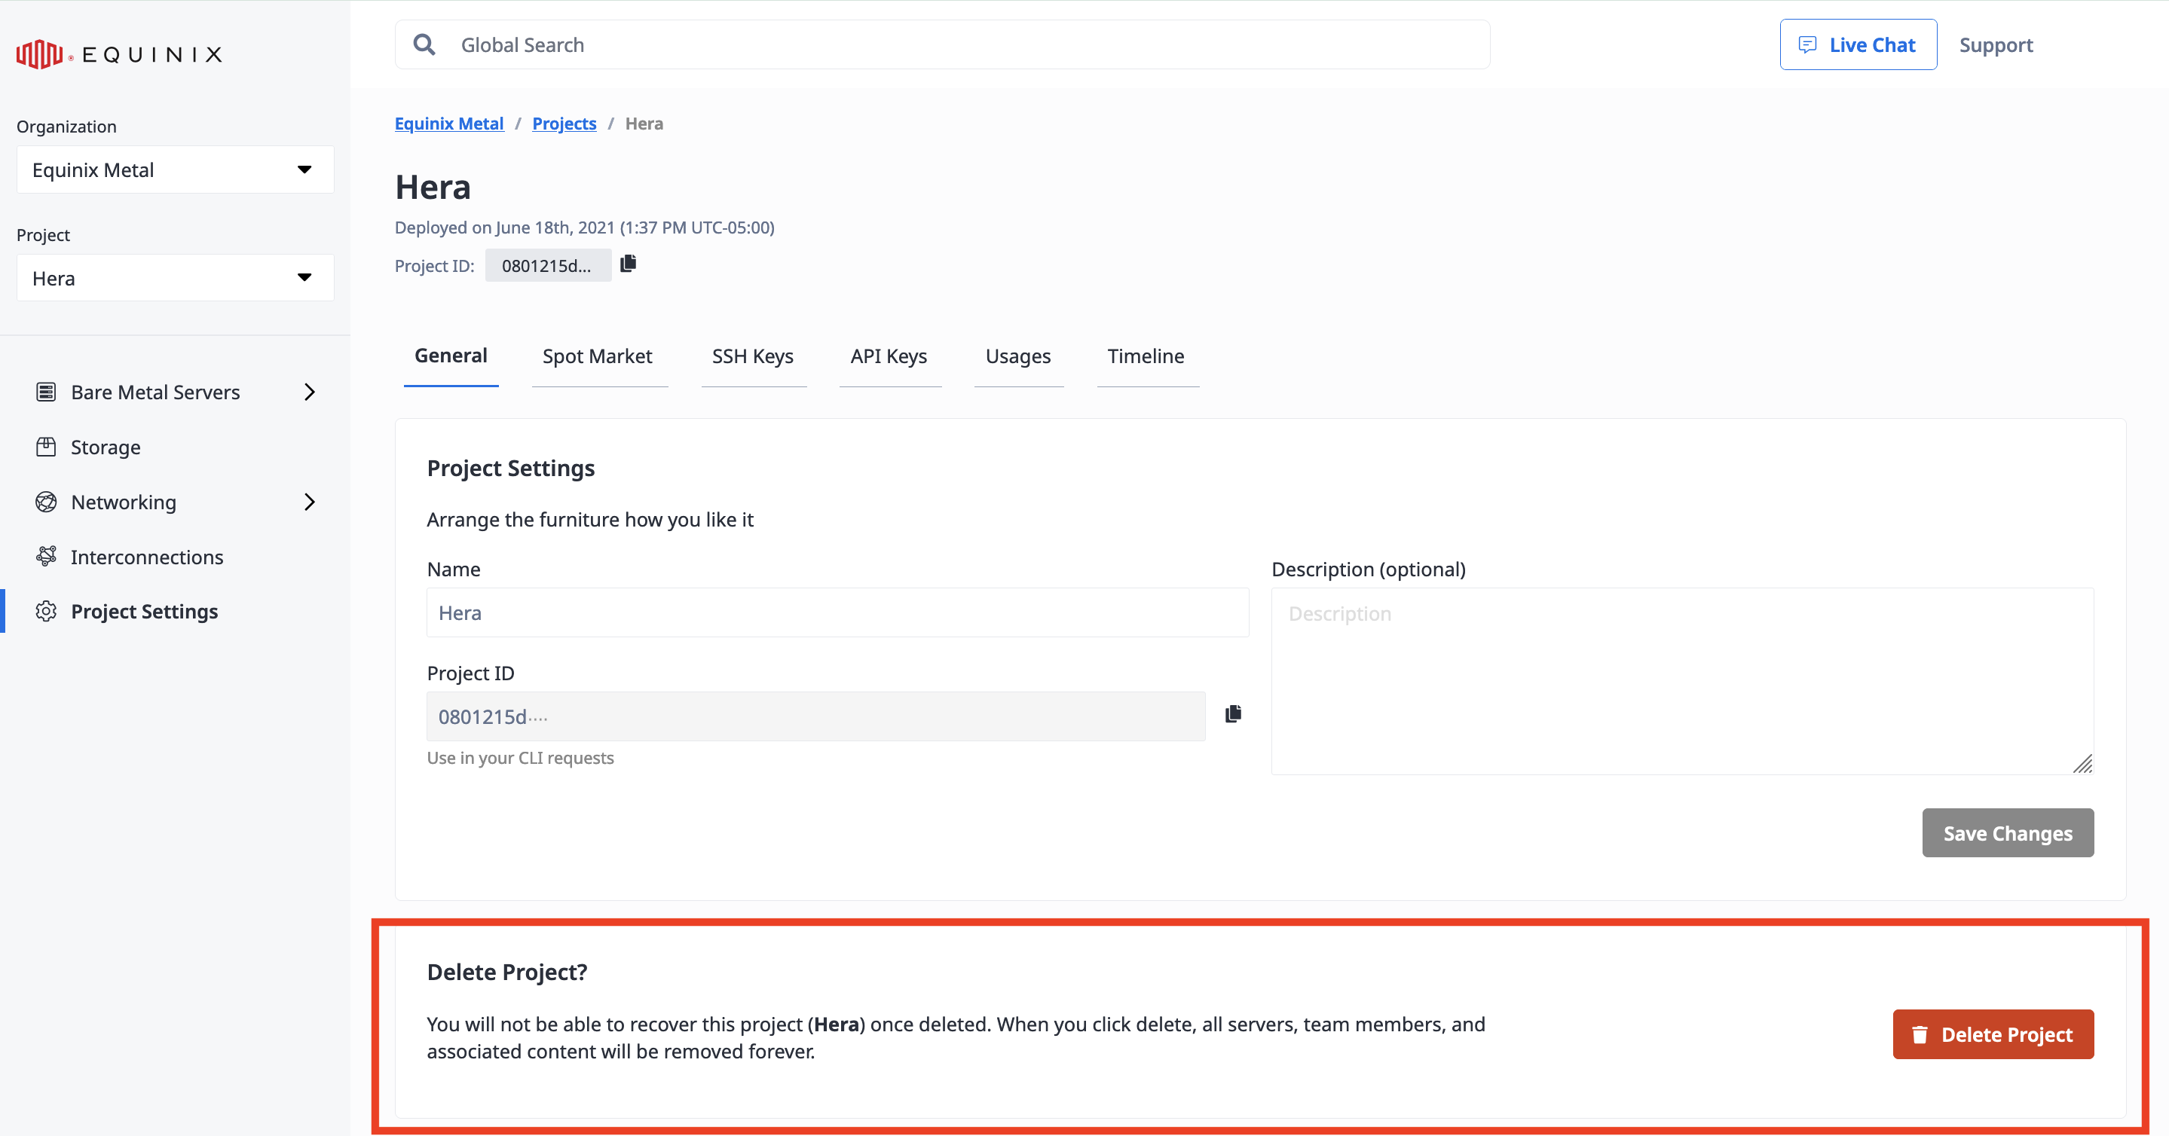Click the Live Chat button
The image size is (2169, 1136).
(1858, 44)
